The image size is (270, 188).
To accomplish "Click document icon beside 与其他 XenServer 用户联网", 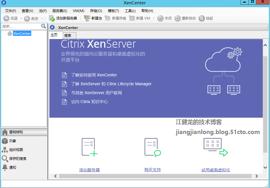I will point(64,93).
